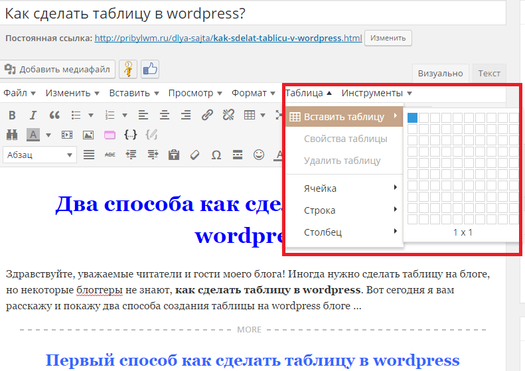Click the pink window toolbar icon

click(x=110, y=135)
